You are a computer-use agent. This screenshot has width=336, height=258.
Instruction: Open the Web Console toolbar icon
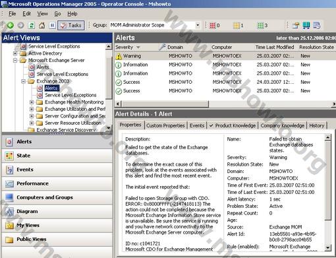(x=317, y=25)
